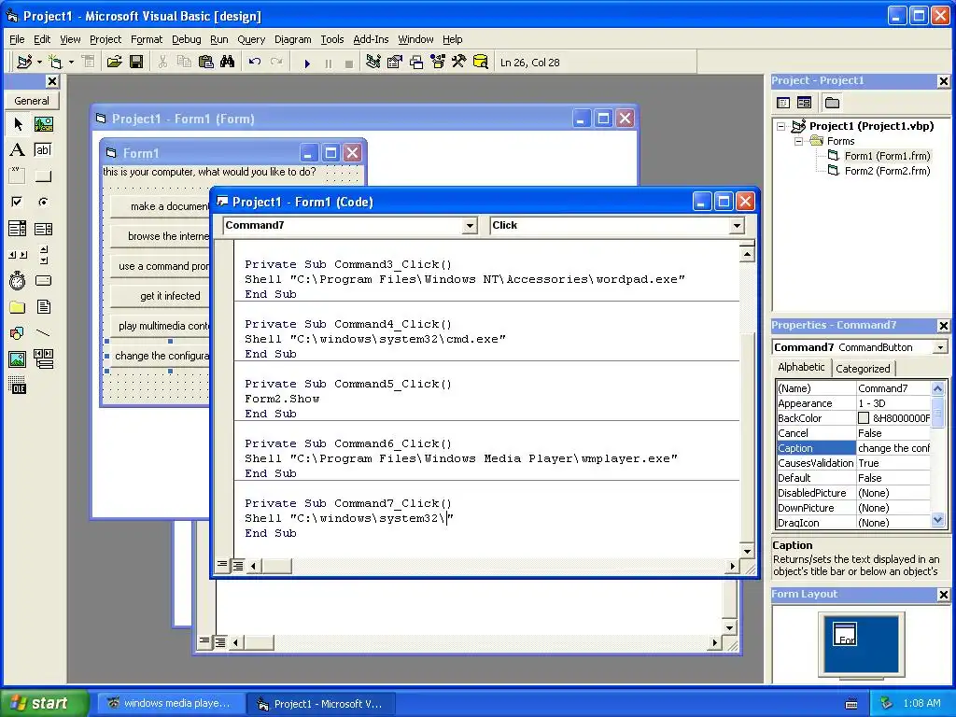Click the Add Form toolbar icon
956x717 pixels.
(x=55, y=63)
